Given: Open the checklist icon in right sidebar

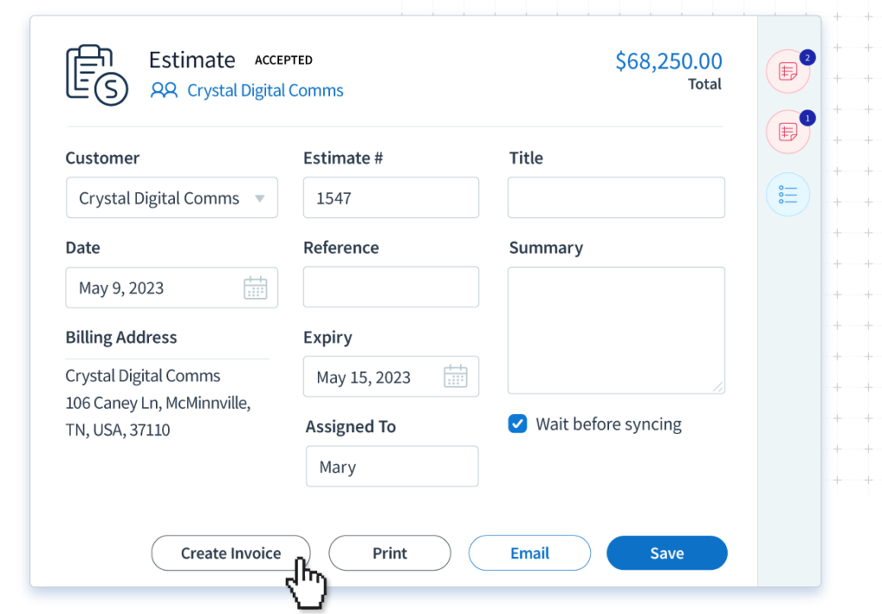Looking at the screenshot, I should (x=787, y=195).
